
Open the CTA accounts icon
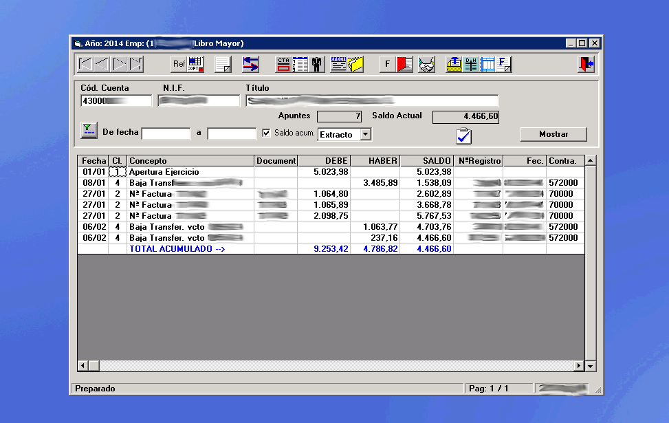pos(283,64)
